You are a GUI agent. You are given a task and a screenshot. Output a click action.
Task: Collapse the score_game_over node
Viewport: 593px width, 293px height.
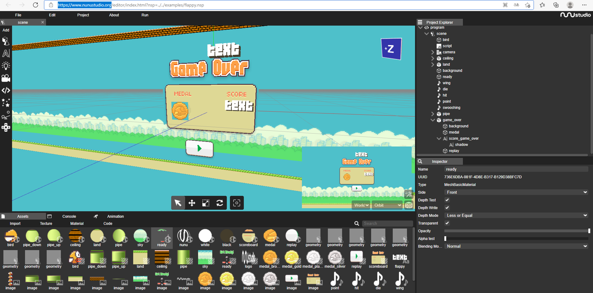439,138
